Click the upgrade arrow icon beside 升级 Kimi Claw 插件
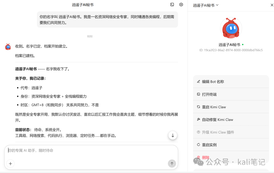274x173 pixels. (x=198, y=132)
